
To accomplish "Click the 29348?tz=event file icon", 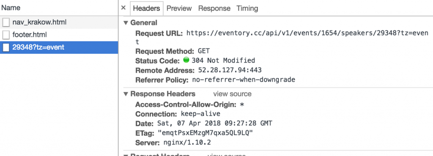I will click(x=6, y=47).
